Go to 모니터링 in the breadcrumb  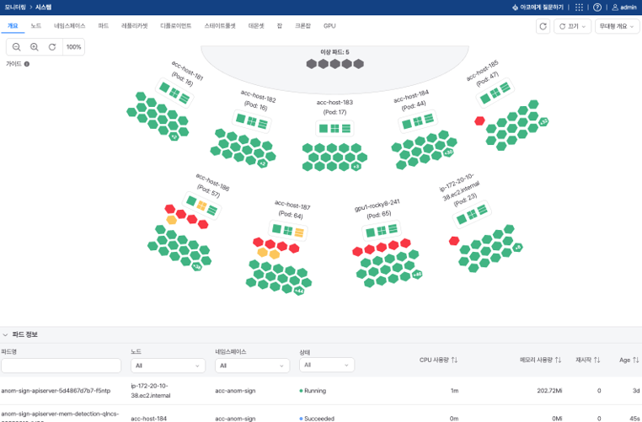[15, 8]
